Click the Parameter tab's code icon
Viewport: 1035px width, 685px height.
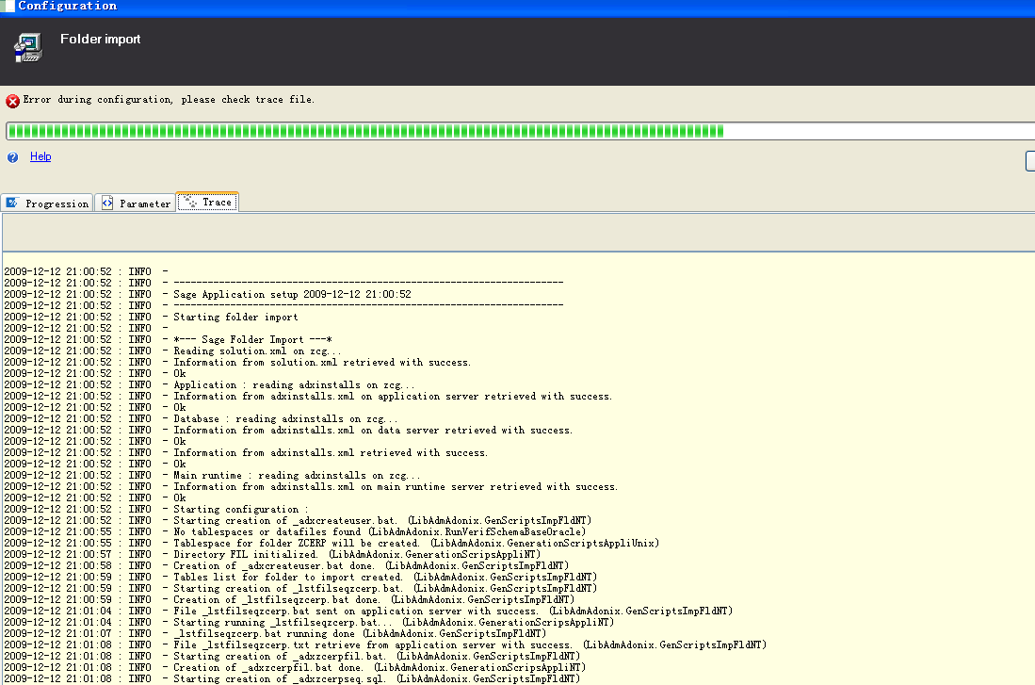click(107, 203)
